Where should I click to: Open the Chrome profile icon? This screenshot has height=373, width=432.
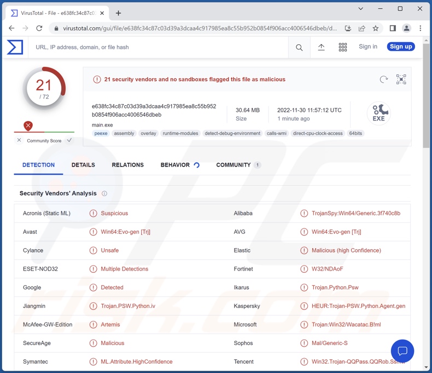point(407,28)
